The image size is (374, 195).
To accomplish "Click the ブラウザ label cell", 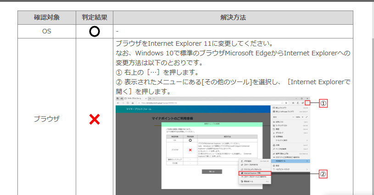I will 47,119.
